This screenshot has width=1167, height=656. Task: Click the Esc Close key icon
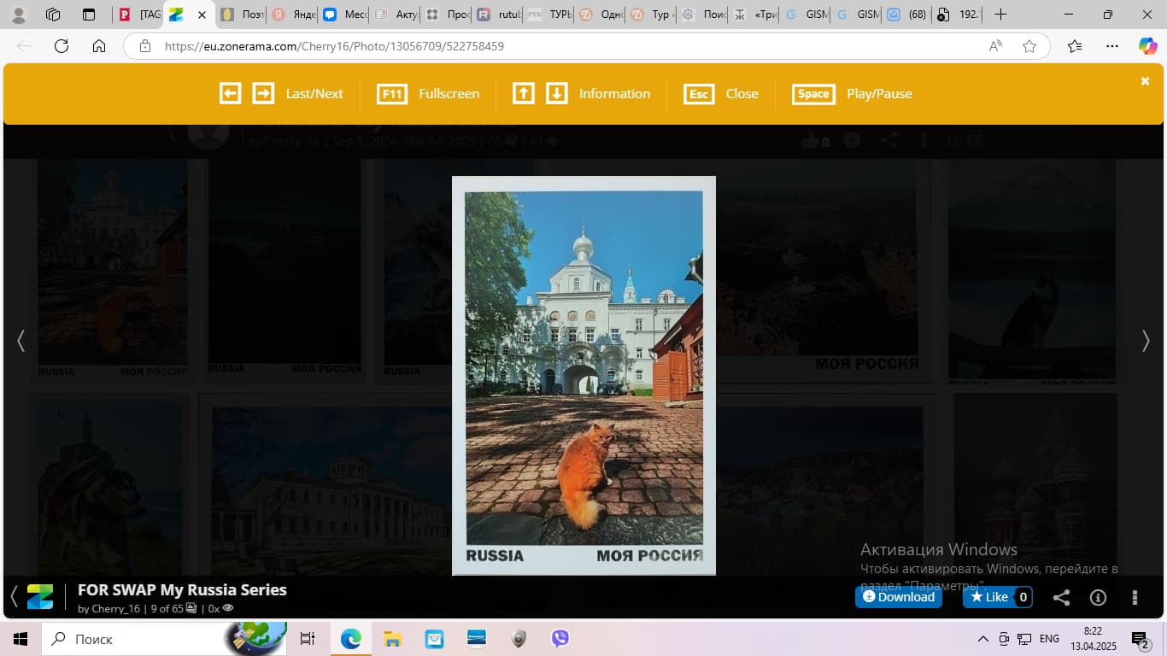[x=699, y=94]
